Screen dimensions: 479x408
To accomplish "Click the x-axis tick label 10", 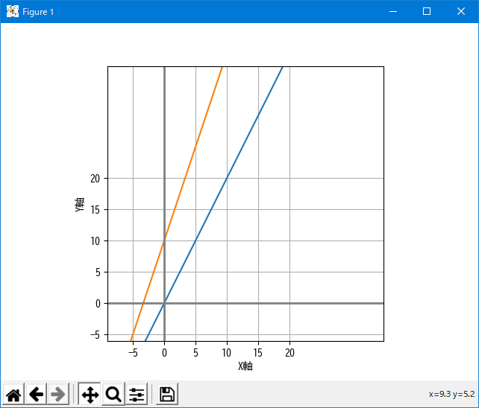I will (226, 353).
